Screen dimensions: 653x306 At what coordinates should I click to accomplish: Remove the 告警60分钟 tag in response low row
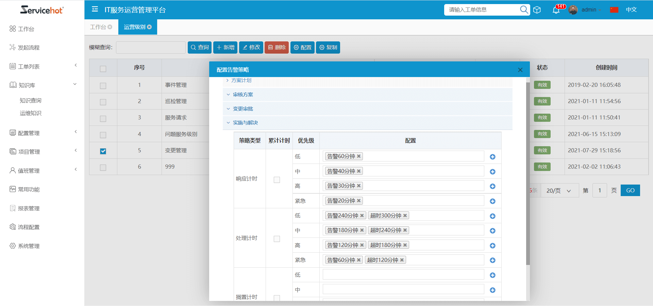pos(359,156)
